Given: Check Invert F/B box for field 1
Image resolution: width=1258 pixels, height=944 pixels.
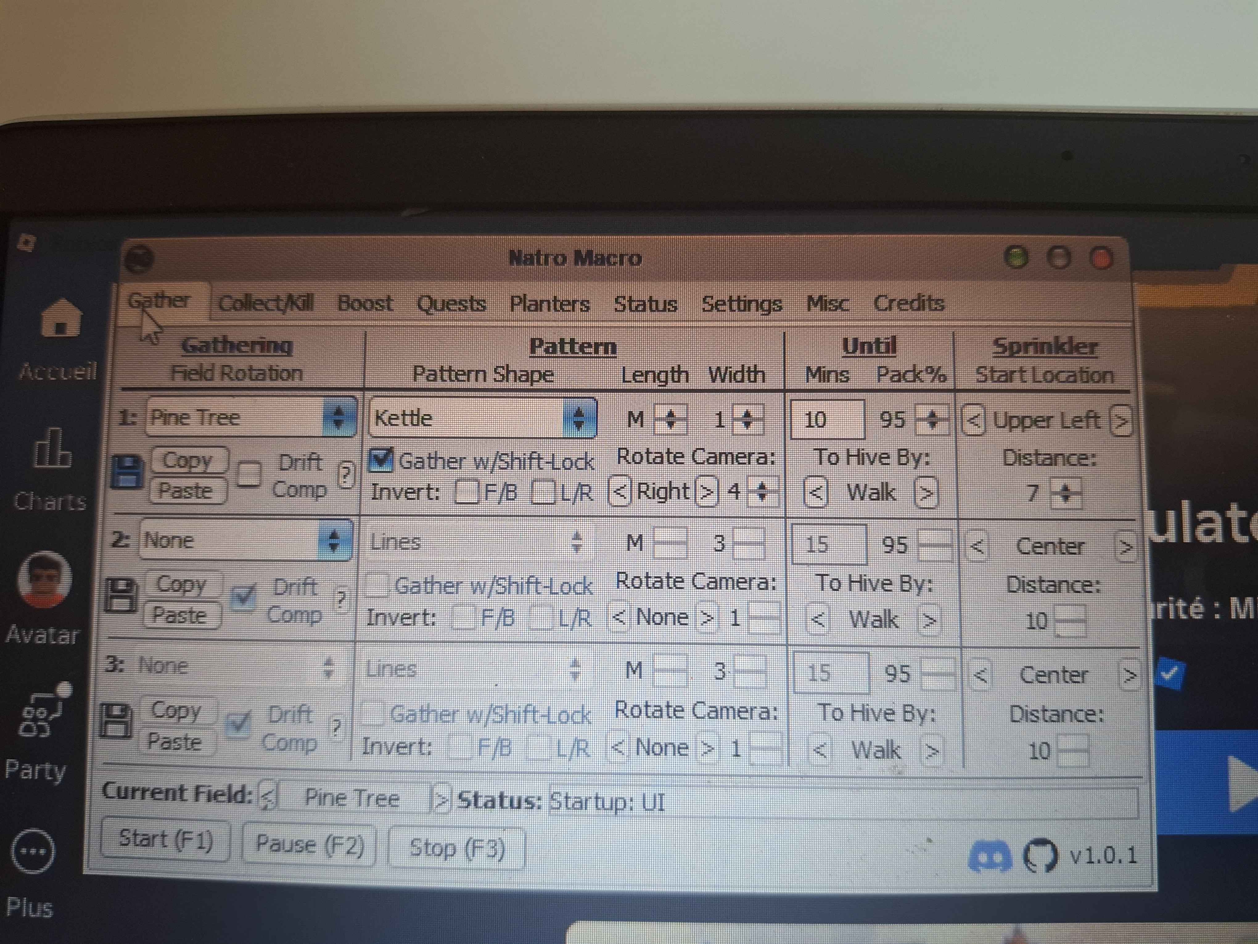Looking at the screenshot, I should (x=466, y=492).
